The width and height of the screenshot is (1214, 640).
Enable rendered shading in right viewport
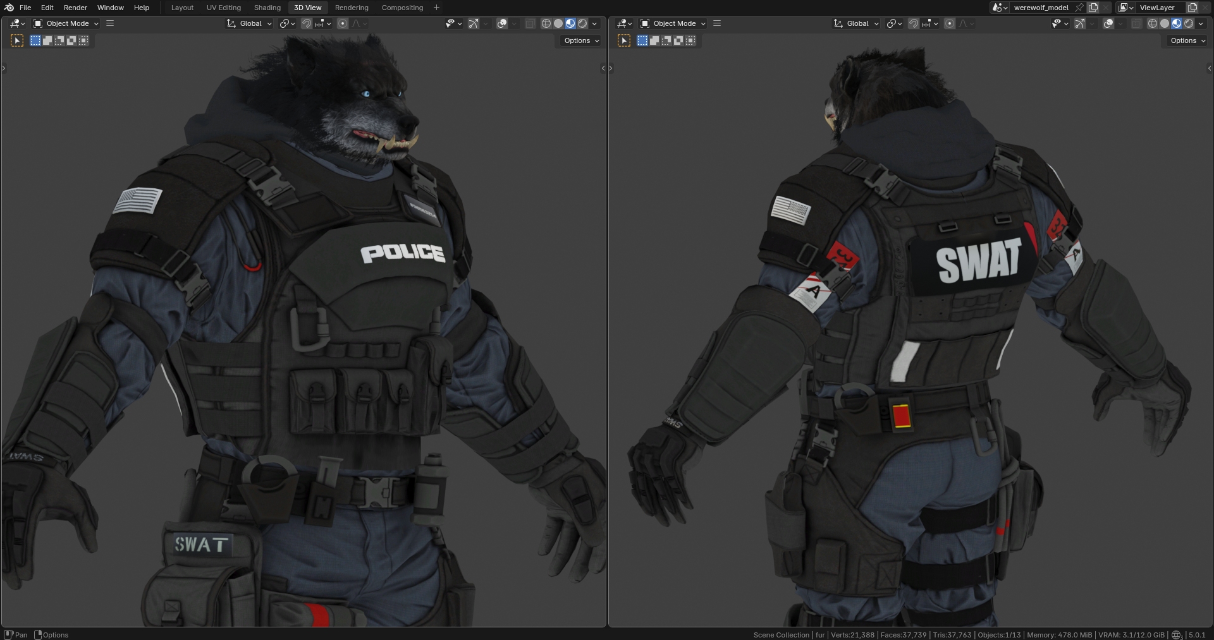click(1189, 23)
